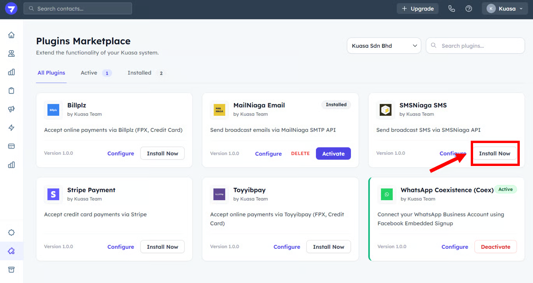Click the phone icon in the top bar
Screen dimensions: 533x283
[x=451, y=9]
